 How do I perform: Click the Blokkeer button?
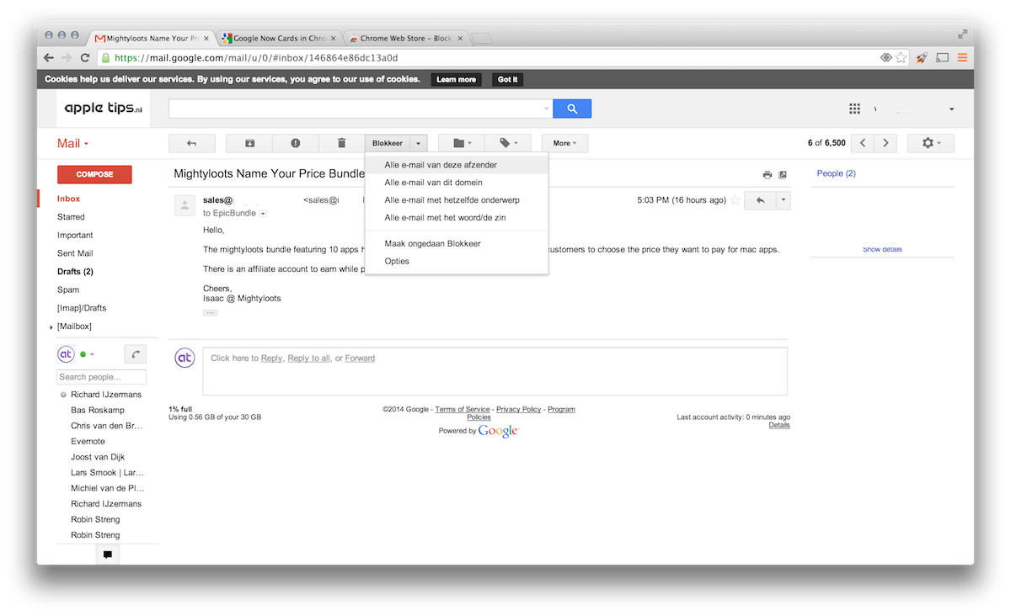point(388,143)
